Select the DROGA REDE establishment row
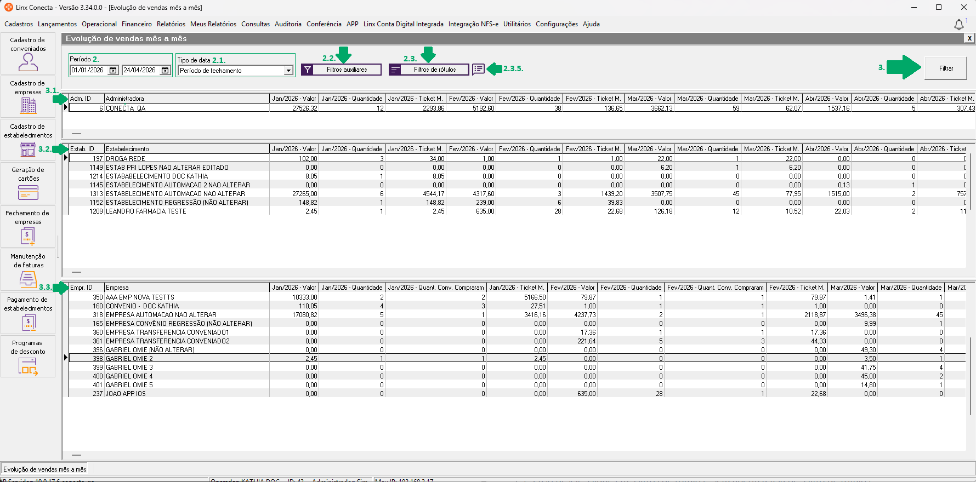This screenshot has width=976, height=482. (517, 159)
